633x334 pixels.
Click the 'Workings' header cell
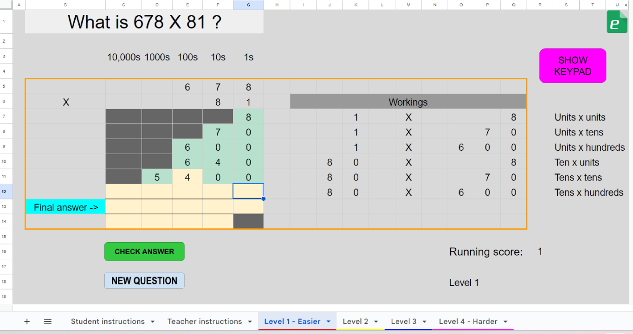tap(408, 102)
